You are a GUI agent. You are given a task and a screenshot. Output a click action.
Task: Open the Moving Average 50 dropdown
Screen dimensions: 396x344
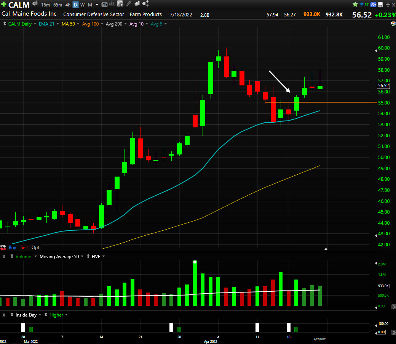pos(82,256)
